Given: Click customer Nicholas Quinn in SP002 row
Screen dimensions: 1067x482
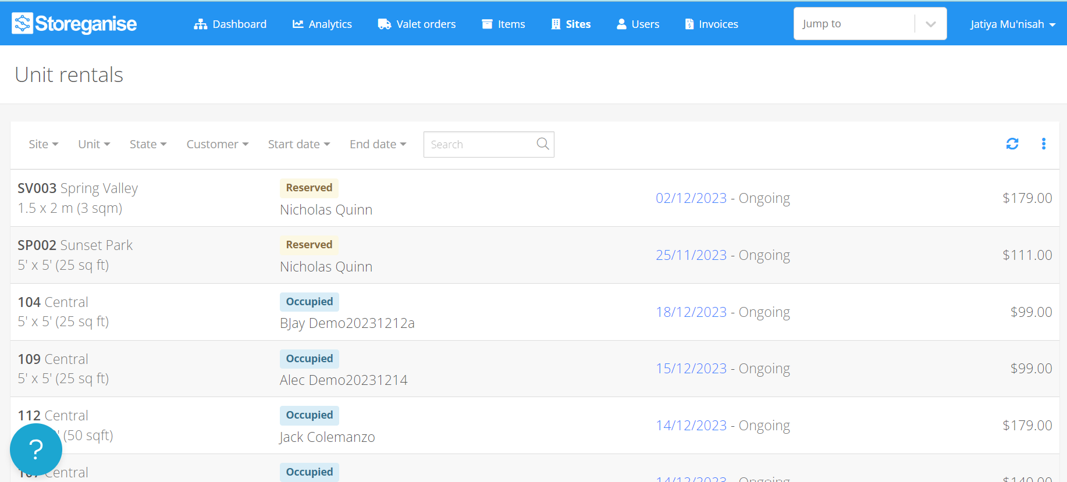Looking at the screenshot, I should pos(326,267).
